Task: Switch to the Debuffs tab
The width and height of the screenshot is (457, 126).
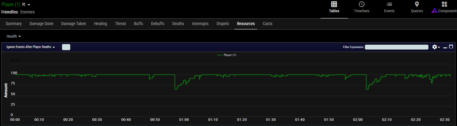Action: pyautogui.click(x=158, y=24)
